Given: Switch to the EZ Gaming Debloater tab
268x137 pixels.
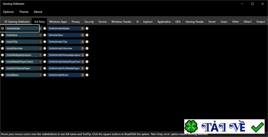Looking at the screenshot, I should tap(17, 22).
